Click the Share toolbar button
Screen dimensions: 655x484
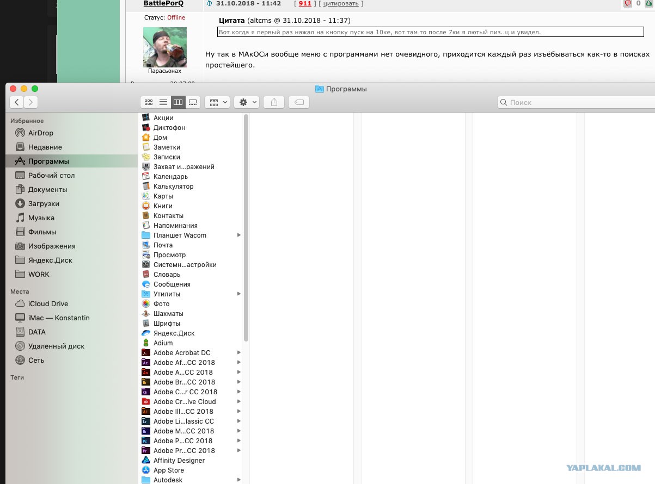click(274, 102)
